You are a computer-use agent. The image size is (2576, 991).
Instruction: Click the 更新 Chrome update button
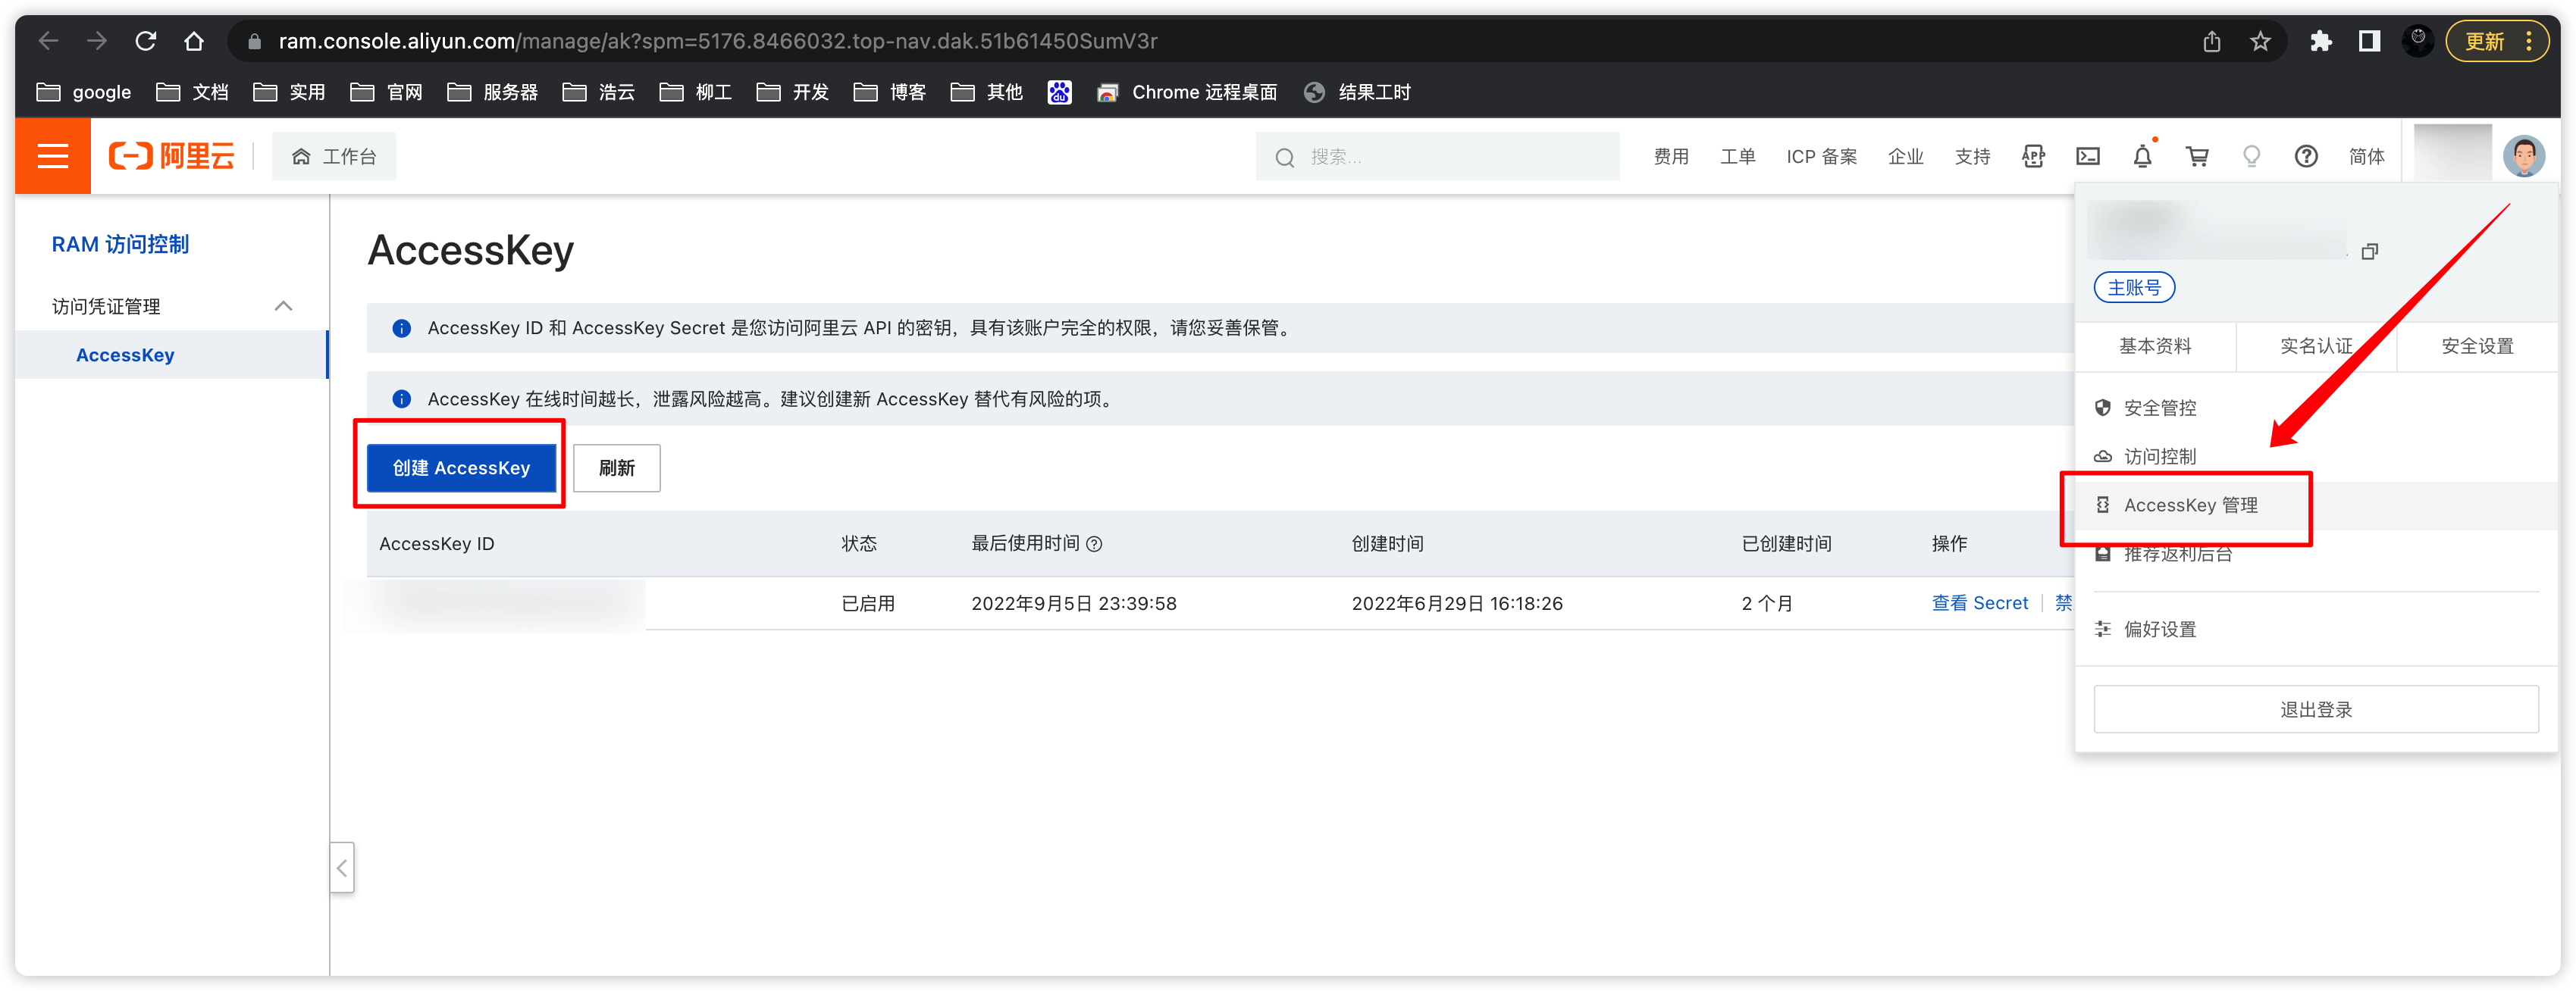click(x=2484, y=41)
